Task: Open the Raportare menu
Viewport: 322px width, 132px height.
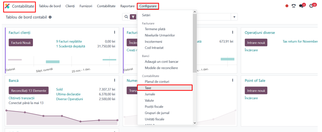Action: click(128, 6)
